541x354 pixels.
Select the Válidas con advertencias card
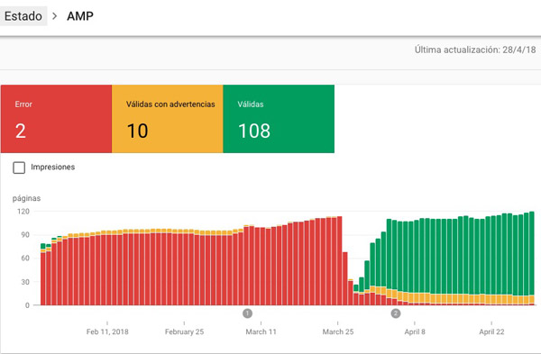pos(168,119)
